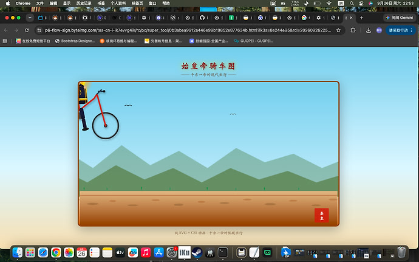Open the Bootstrap Designer bookmark
This screenshot has width=419, height=262.
(x=75, y=41)
